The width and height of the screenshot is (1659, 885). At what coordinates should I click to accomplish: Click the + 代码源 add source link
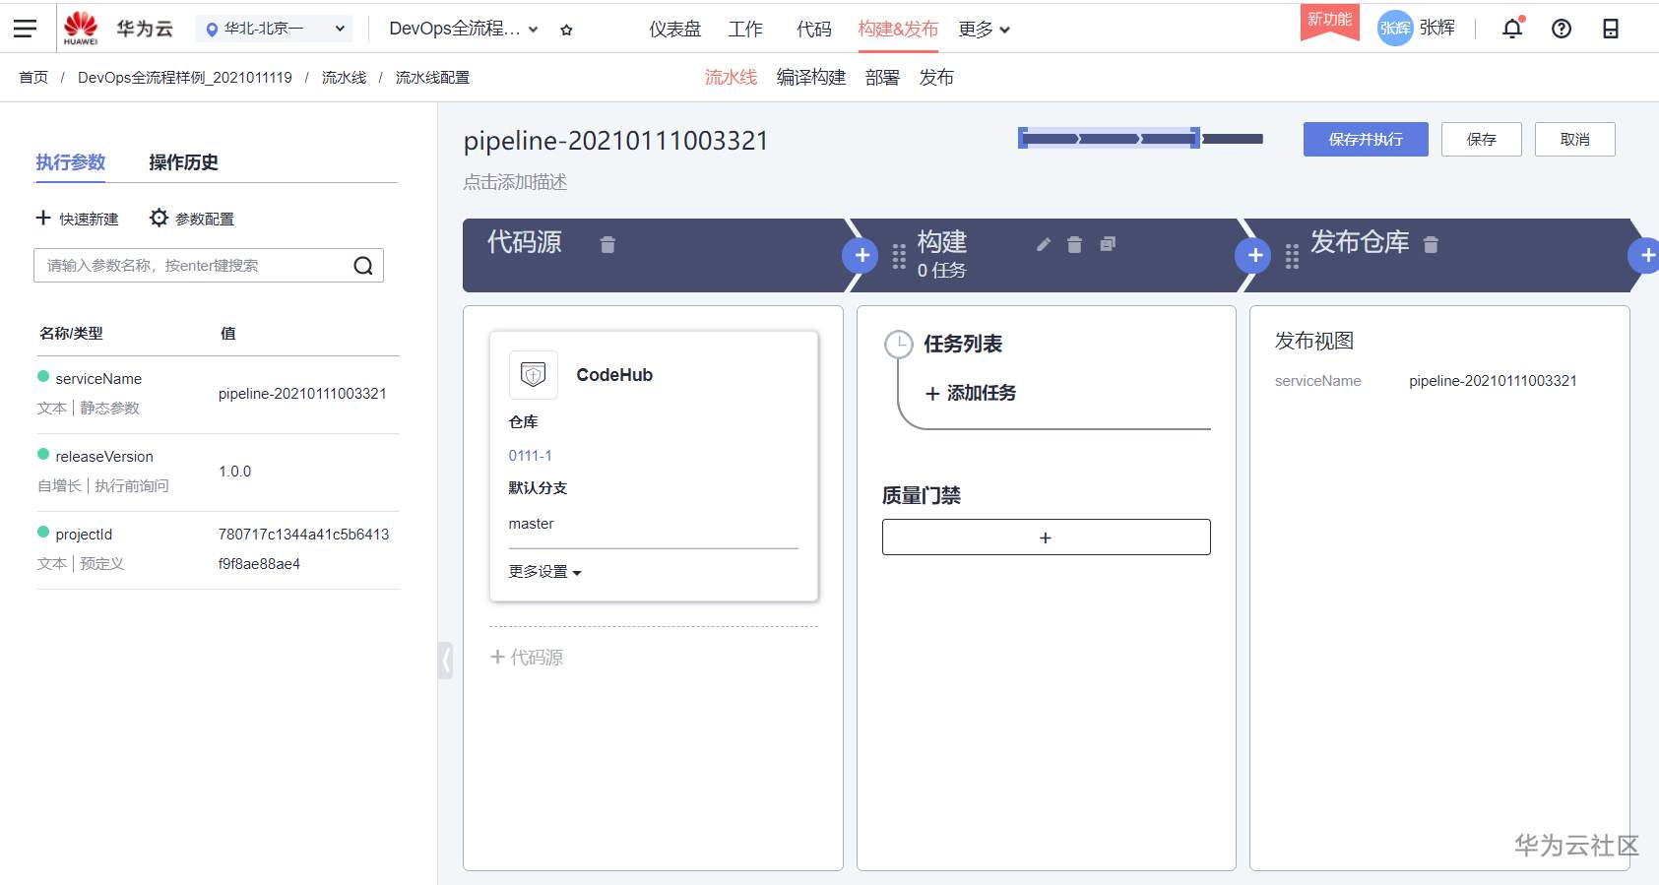[x=527, y=658]
